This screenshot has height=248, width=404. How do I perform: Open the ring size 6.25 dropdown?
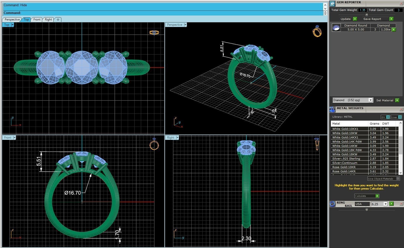[x=386, y=204]
